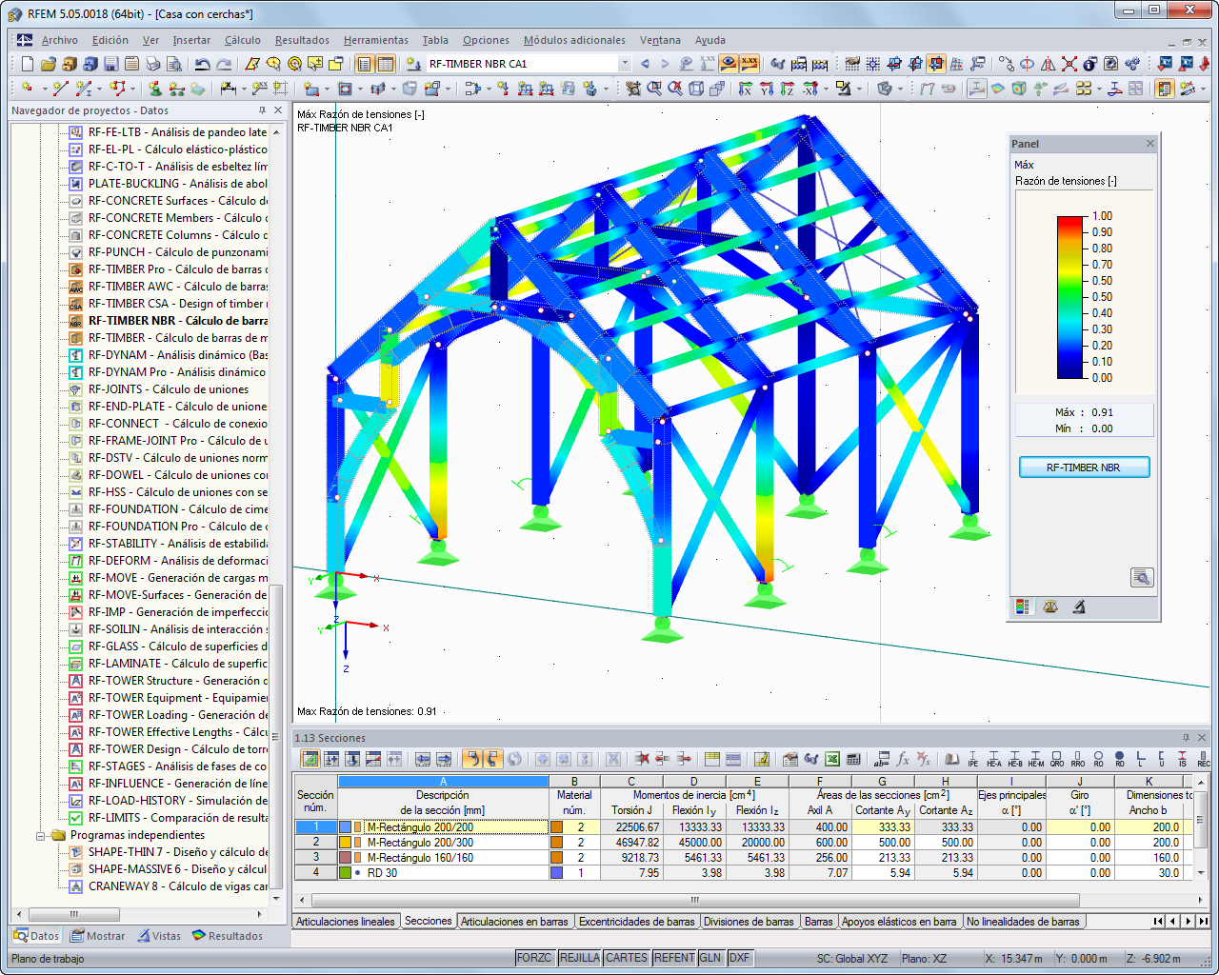Open the factors balance icon in Panel
This screenshot has width=1219, height=975.
1050,607
